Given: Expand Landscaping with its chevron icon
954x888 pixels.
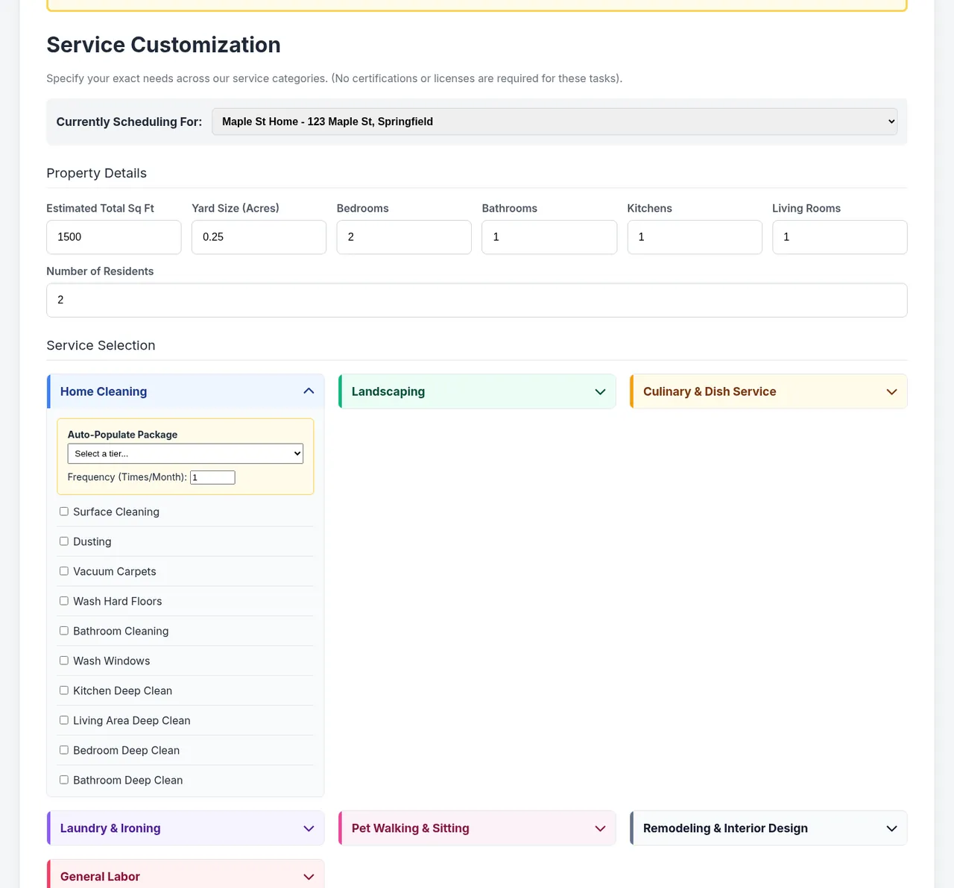Looking at the screenshot, I should (600, 391).
